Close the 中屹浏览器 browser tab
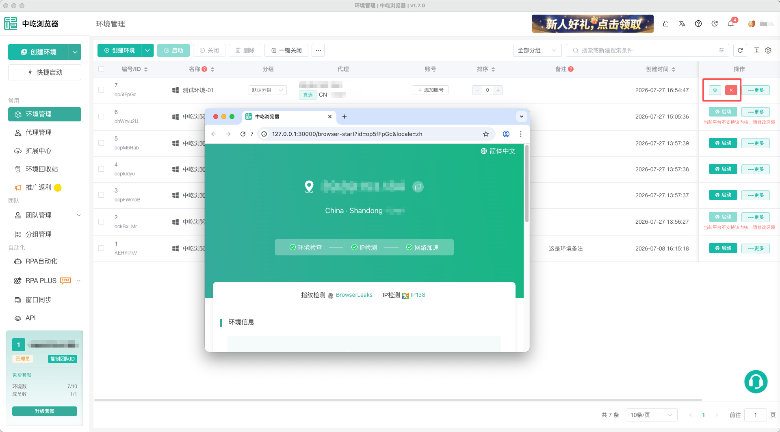Screen dimensions: 780x432 pos(330,117)
